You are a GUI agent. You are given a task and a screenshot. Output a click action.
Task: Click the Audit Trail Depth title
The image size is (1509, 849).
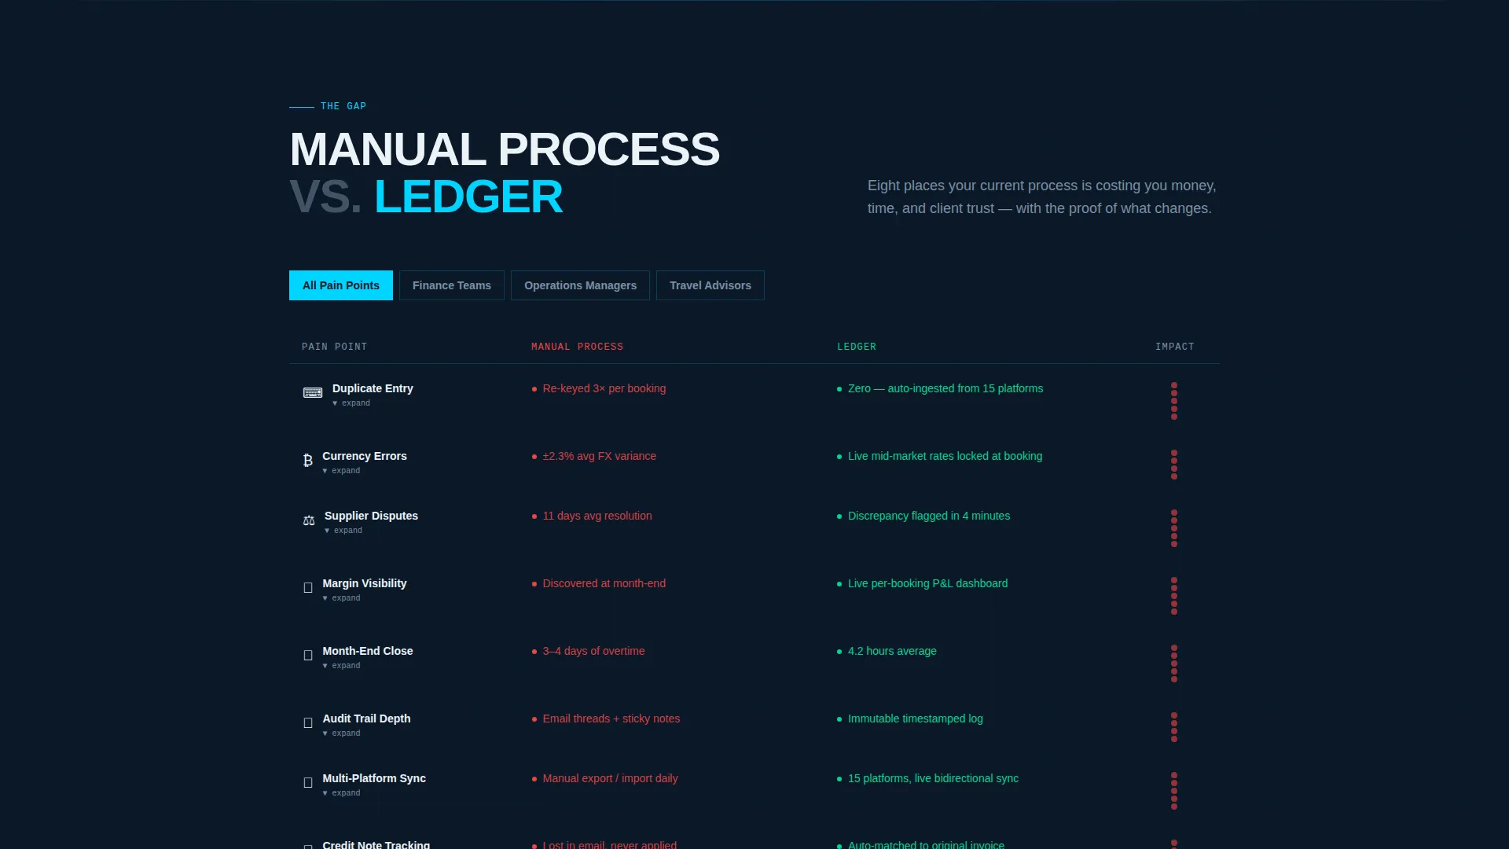point(366,719)
